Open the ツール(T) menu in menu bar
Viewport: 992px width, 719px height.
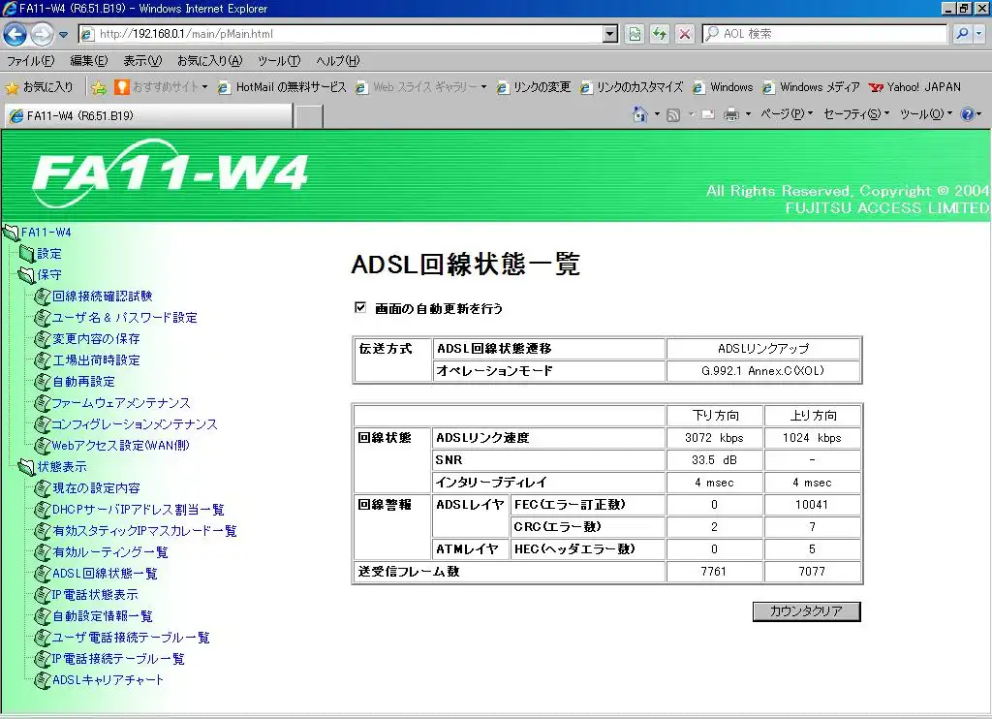279,61
